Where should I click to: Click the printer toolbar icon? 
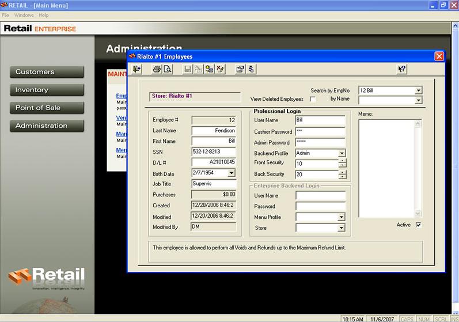[157, 69]
